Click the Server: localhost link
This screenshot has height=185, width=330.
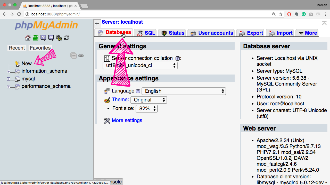point(122,22)
